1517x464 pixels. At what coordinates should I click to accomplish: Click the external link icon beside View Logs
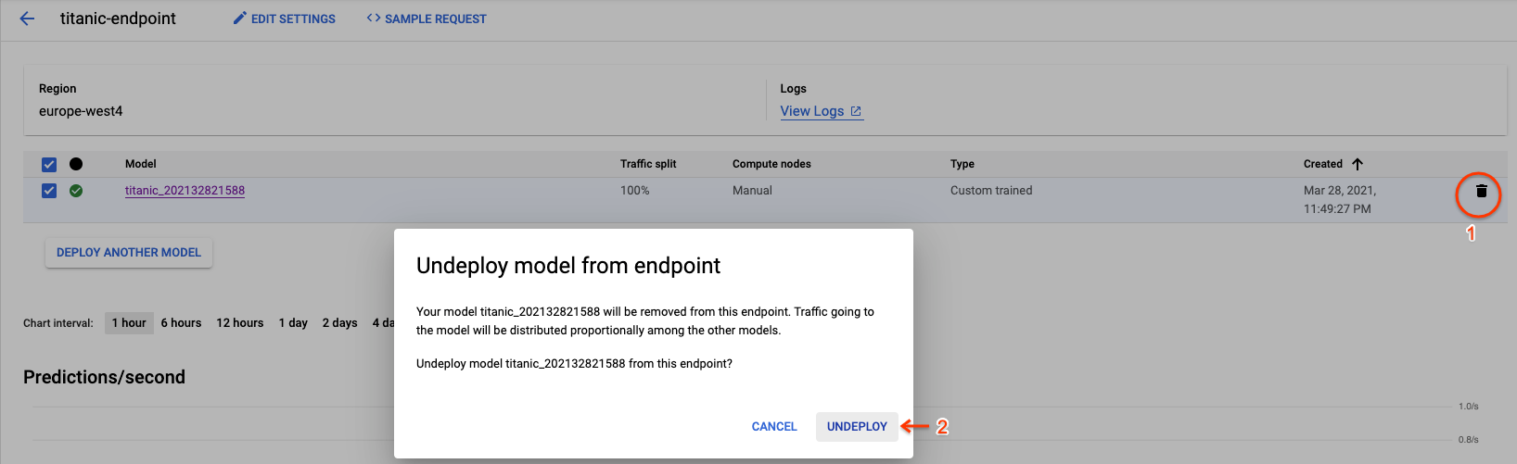[x=856, y=111]
